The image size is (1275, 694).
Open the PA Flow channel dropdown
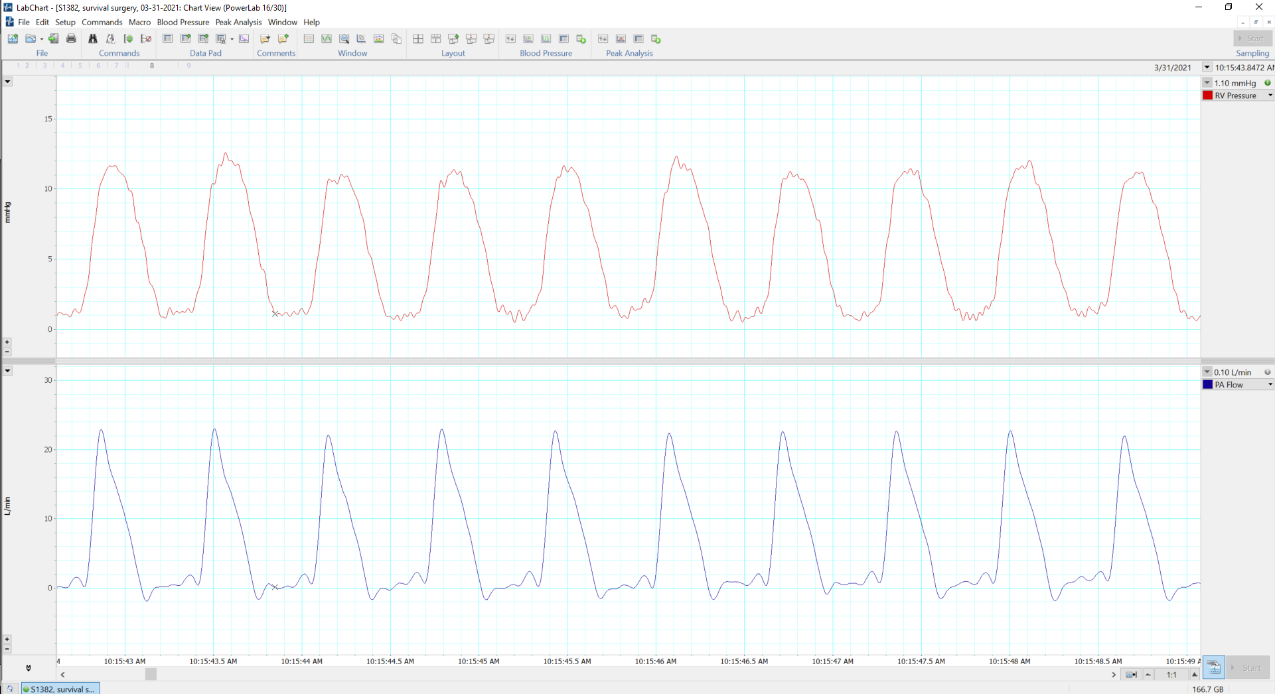1270,385
